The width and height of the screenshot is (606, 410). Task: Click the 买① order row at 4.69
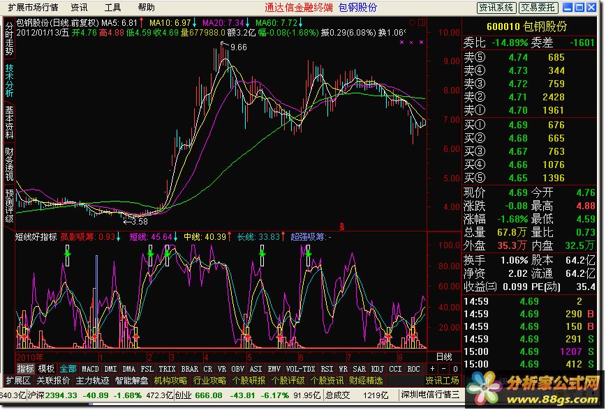[x=529, y=125]
